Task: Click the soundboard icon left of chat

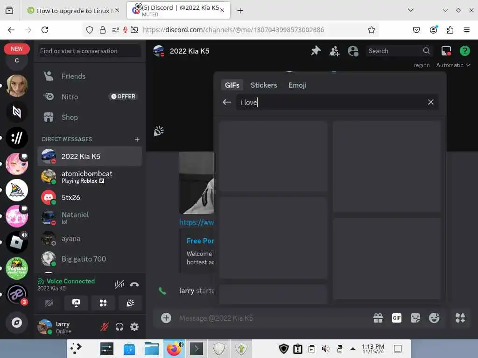Action: click(x=159, y=131)
